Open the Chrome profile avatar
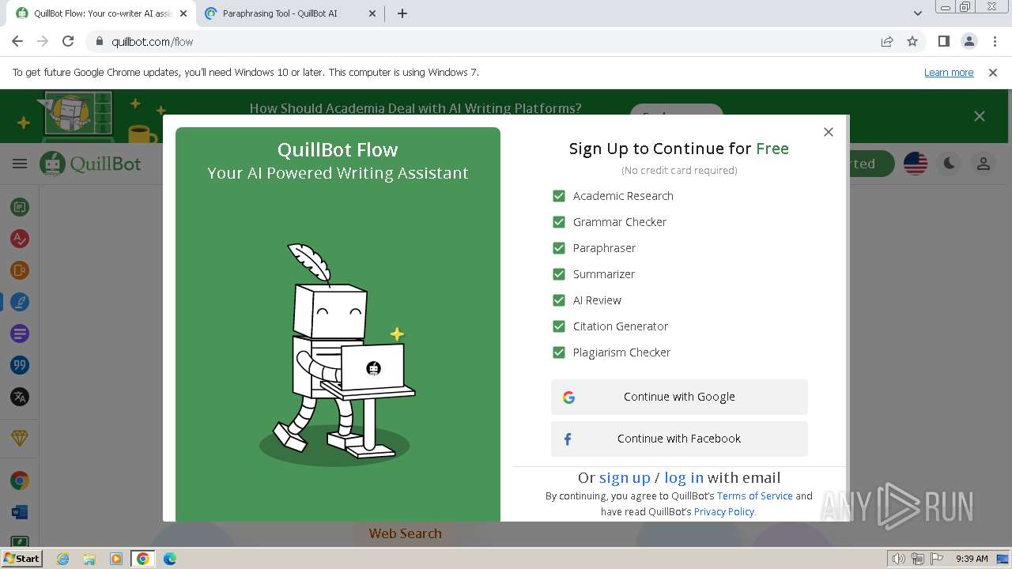The width and height of the screenshot is (1012, 569). pyautogui.click(x=969, y=42)
